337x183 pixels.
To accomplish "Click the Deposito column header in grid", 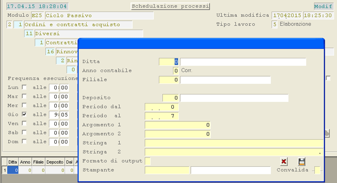I will (55, 162).
